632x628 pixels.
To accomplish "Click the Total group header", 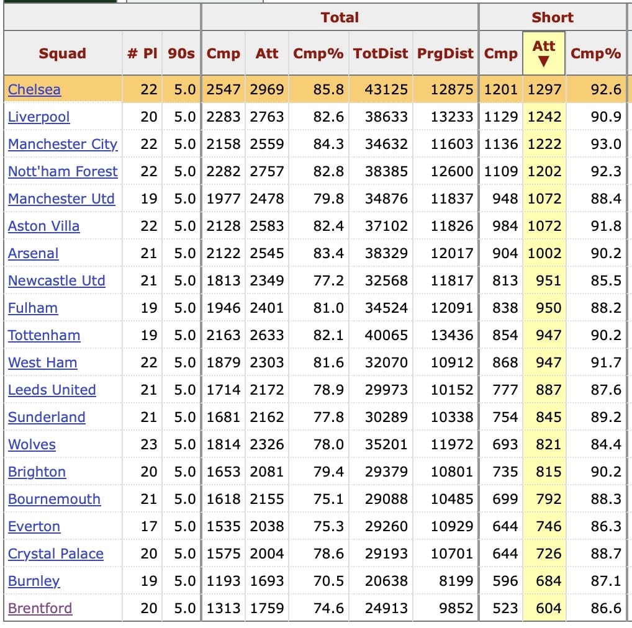I will point(340,17).
